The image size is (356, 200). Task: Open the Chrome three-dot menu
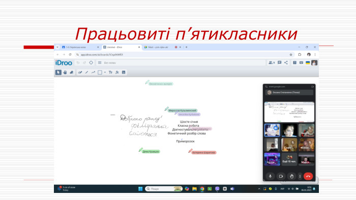tap(315, 55)
